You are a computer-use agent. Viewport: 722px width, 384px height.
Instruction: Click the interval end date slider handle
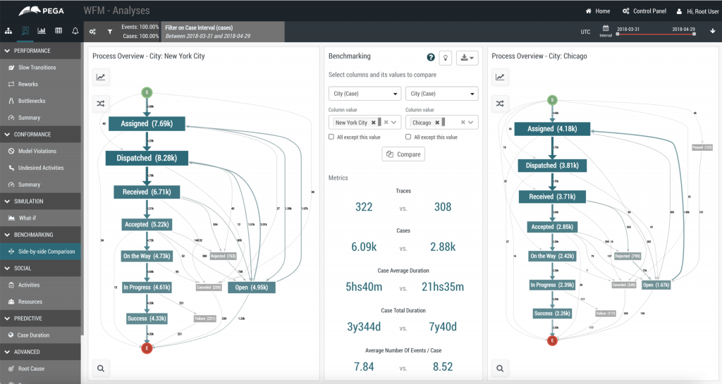pyautogui.click(x=694, y=34)
